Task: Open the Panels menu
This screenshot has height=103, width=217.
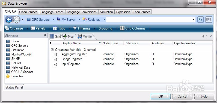Action: pos(38,28)
